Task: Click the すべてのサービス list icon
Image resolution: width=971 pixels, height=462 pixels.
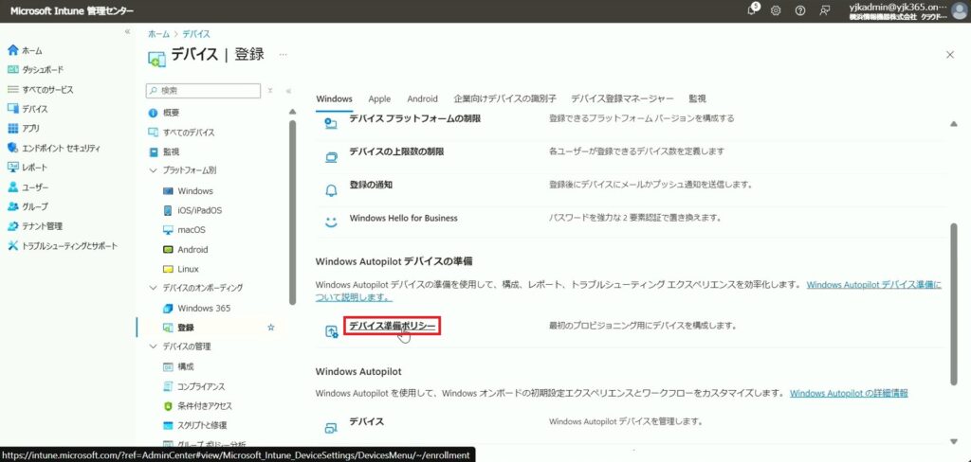Action: coord(13,90)
